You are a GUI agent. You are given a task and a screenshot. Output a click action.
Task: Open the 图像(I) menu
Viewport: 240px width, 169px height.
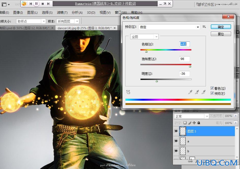pos(18,12)
